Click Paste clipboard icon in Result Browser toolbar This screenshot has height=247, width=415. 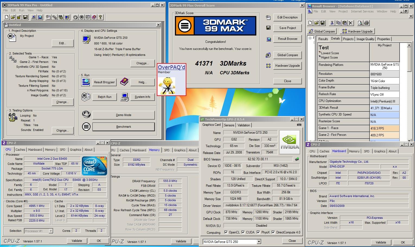pyautogui.click(x=344, y=23)
